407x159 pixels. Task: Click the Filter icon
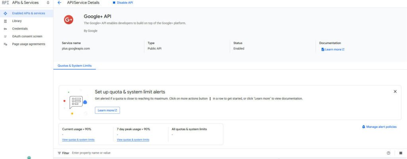pos(60,153)
